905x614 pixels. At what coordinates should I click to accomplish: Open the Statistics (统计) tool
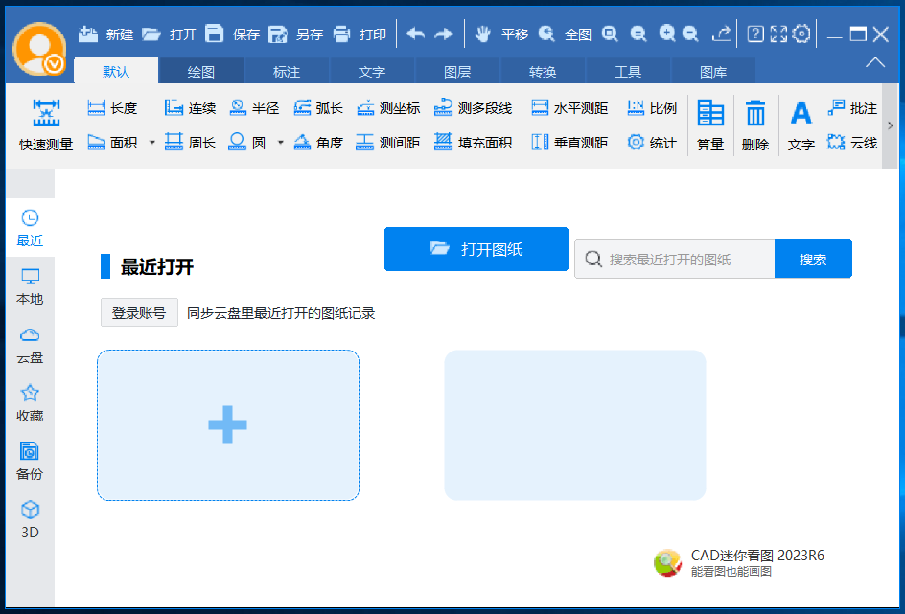coord(651,143)
